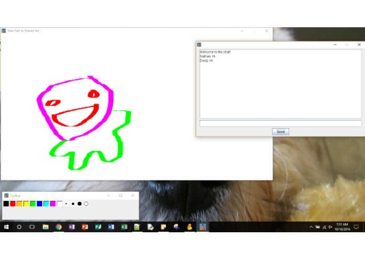Open the Windows Start menu
365x259 pixels.
coord(6,227)
